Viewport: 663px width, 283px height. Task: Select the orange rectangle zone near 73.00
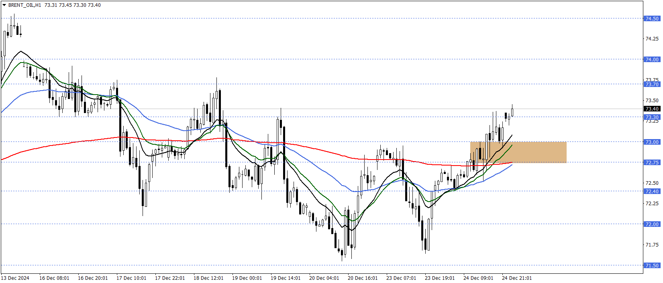(518, 152)
